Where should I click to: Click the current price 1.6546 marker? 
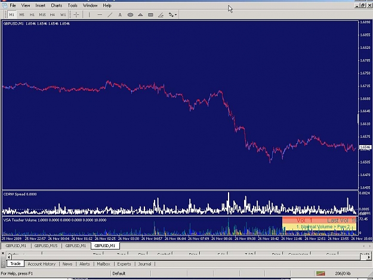(x=365, y=147)
